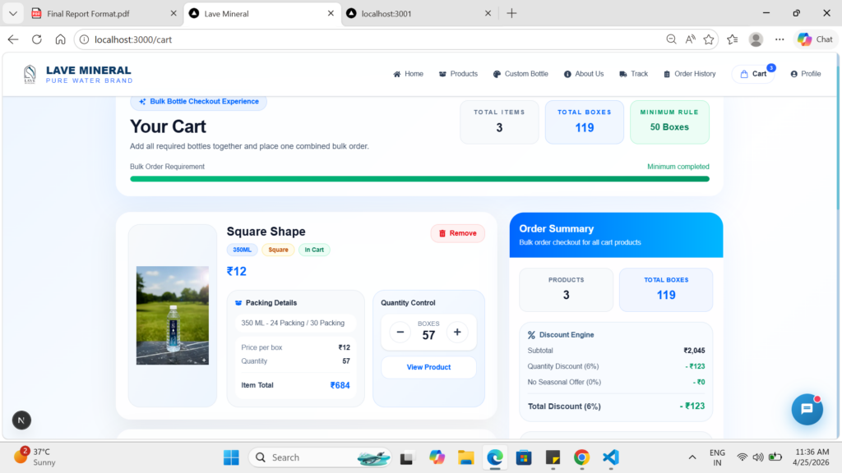Screen dimensions: 842x473
Task: Open View Product for Square Shape
Action: [x=428, y=367]
